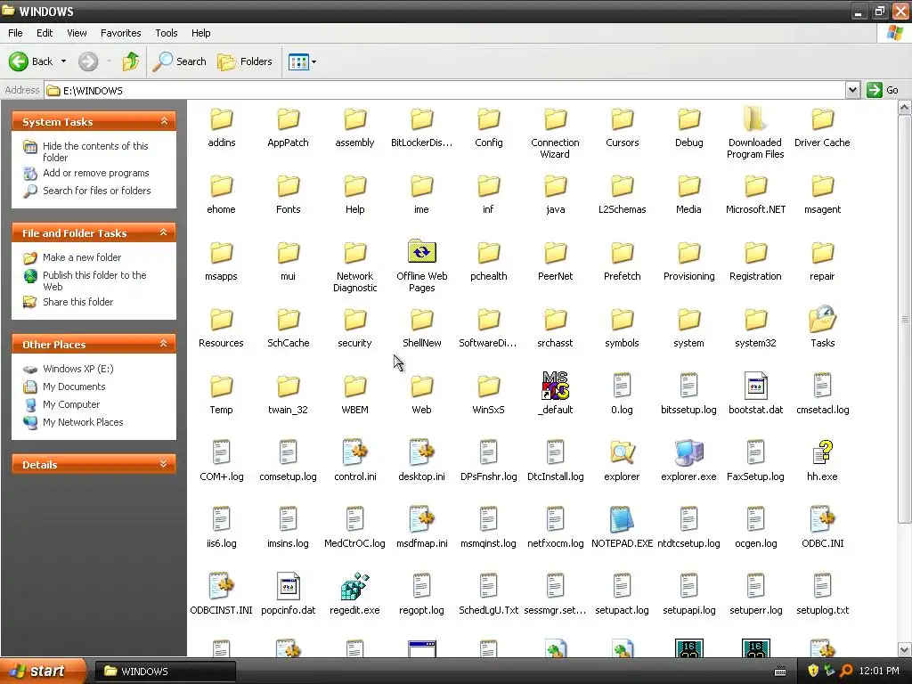This screenshot has width=912, height=684.
Task: Click the Back navigation button
Action: pyautogui.click(x=31, y=61)
